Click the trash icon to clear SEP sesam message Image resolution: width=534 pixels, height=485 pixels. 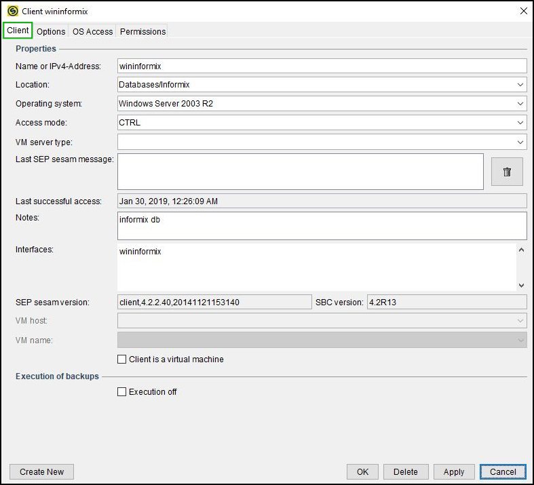[507, 172]
